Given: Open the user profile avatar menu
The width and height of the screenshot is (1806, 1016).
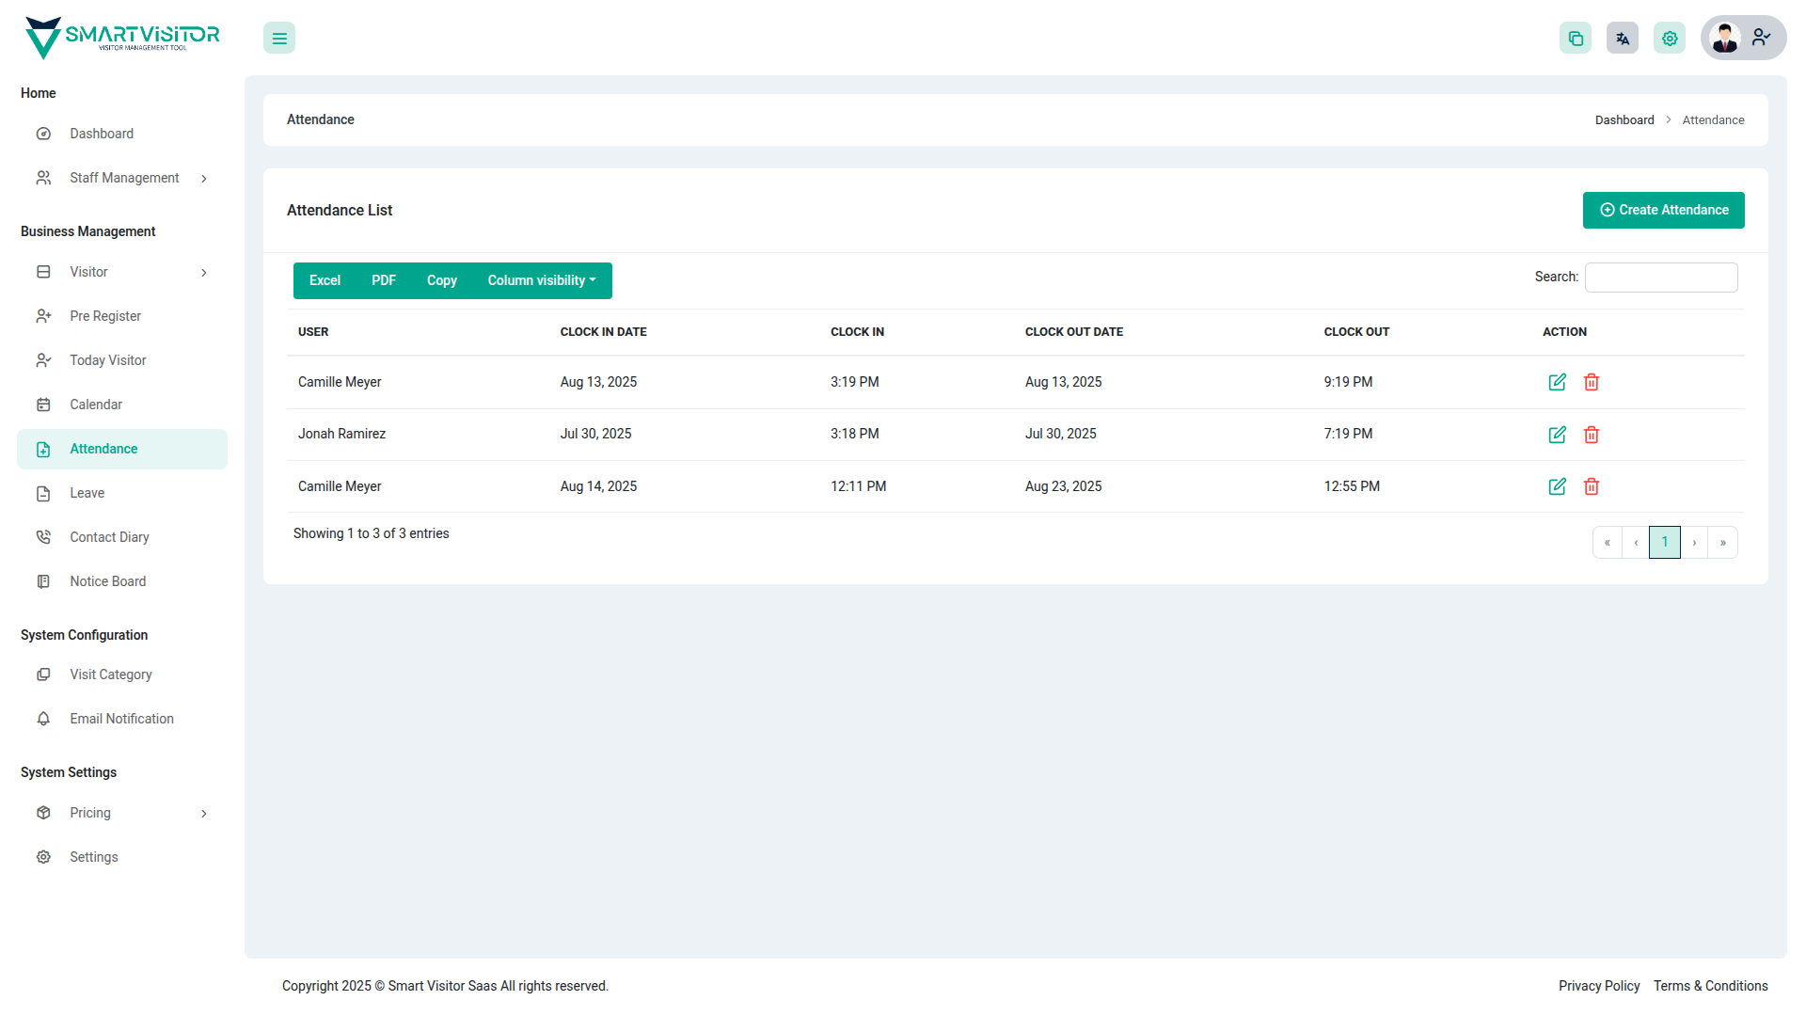Looking at the screenshot, I should tap(1743, 39).
